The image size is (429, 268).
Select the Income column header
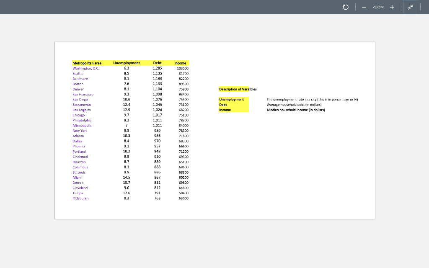point(180,63)
